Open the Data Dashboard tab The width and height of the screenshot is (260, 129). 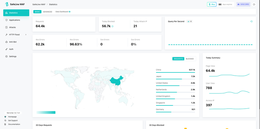coord(62,12)
